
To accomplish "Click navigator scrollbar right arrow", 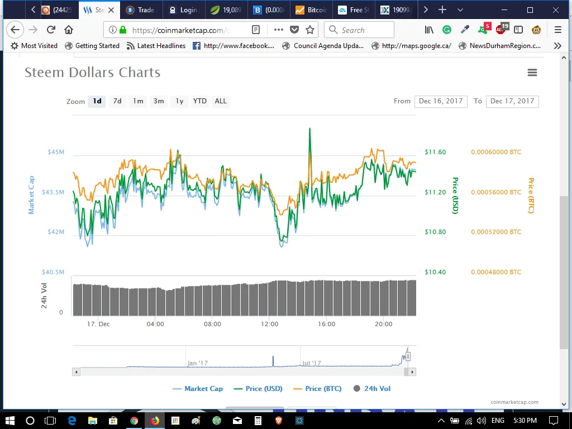I will pos(412,372).
